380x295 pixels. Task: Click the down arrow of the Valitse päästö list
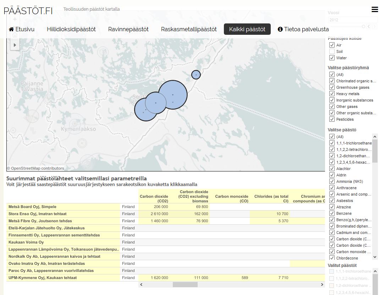pyautogui.click(x=375, y=257)
